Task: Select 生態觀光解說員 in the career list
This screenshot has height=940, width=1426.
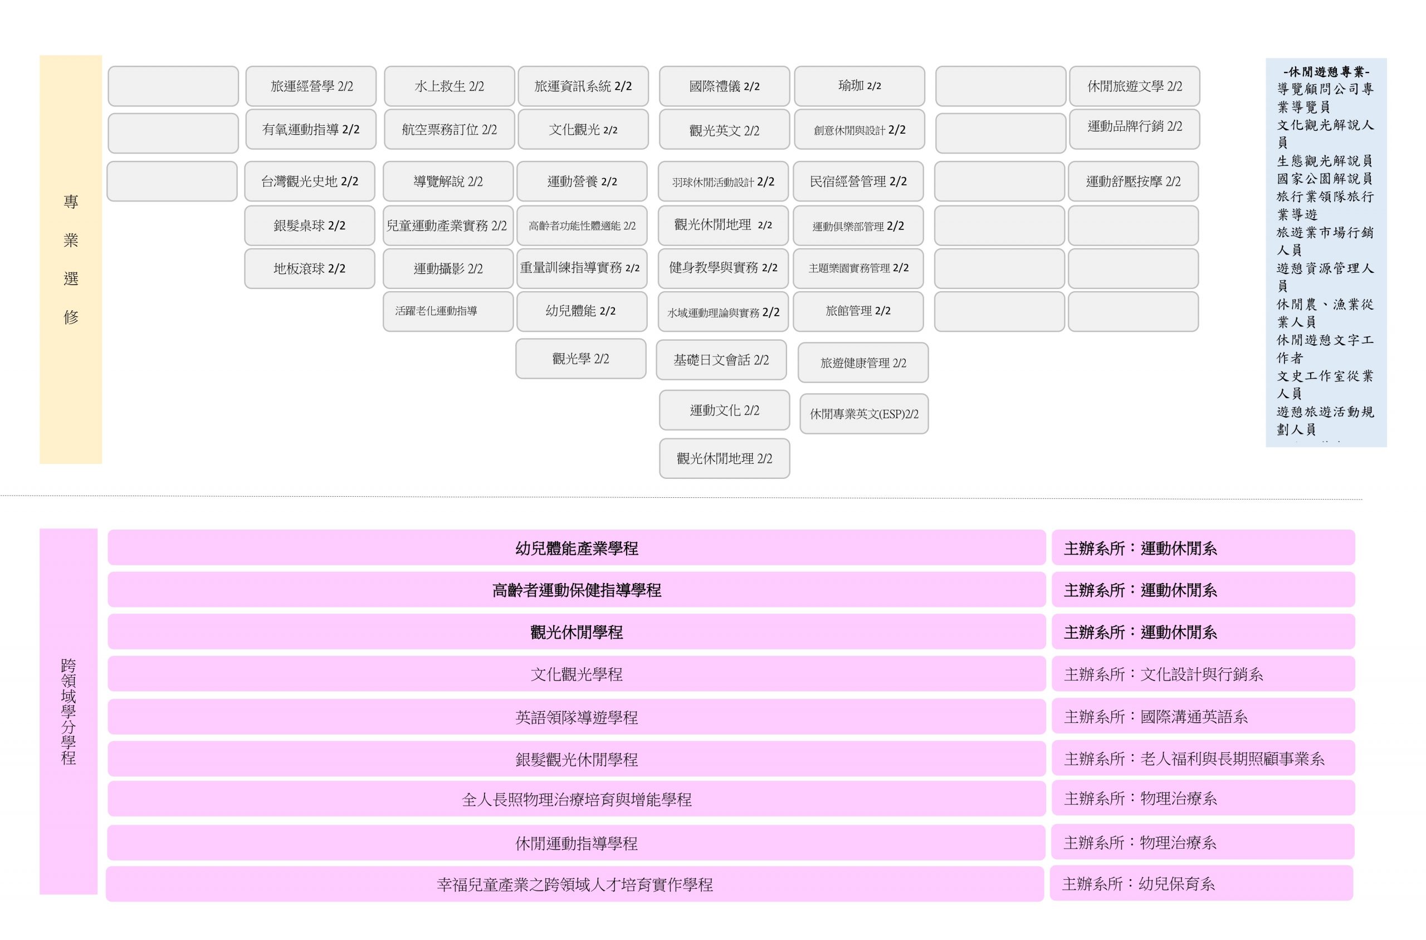Action: click(x=1325, y=161)
